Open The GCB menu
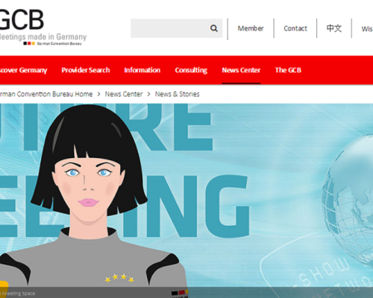This screenshot has height=298, width=373. pos(288,70)
